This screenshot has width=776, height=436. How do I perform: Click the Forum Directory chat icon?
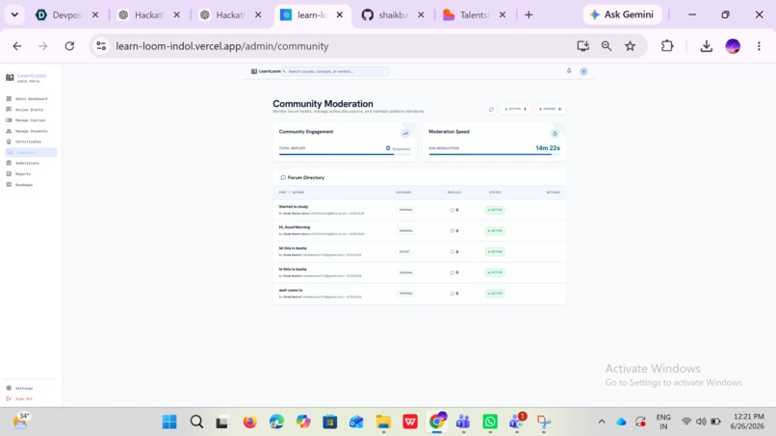(283, 177)
